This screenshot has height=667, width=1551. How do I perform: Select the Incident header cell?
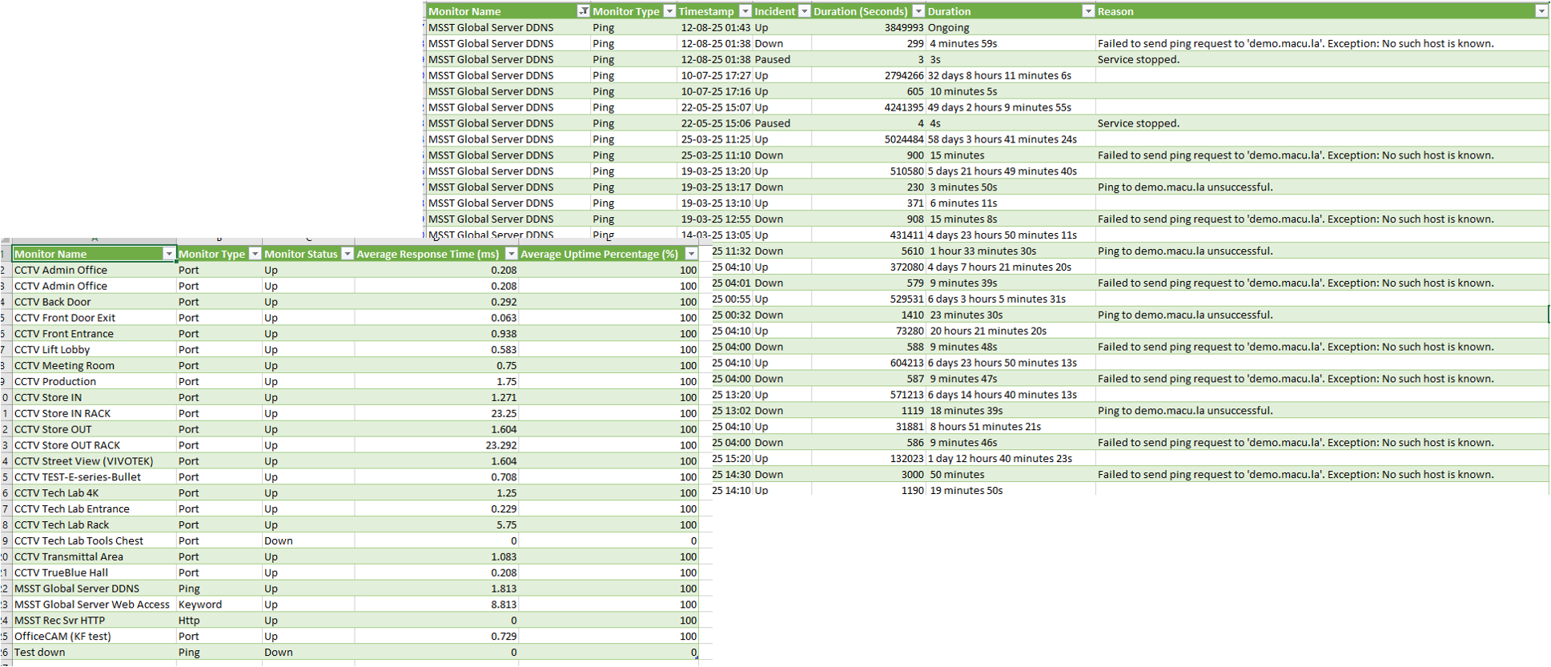[774, 11]
